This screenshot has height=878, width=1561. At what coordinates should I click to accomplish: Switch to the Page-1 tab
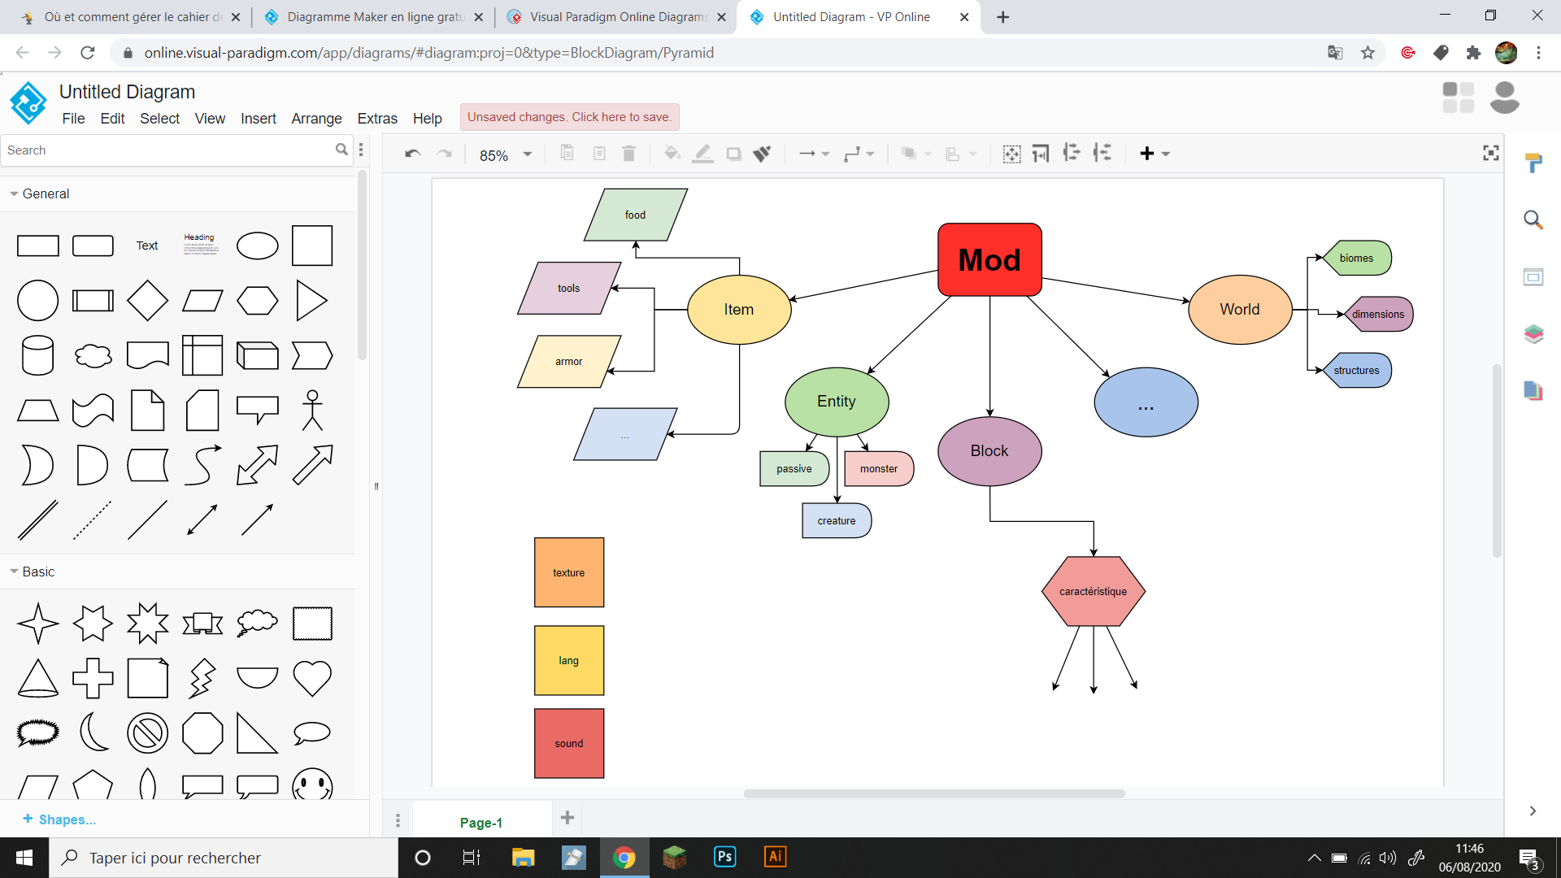point(480,822)
